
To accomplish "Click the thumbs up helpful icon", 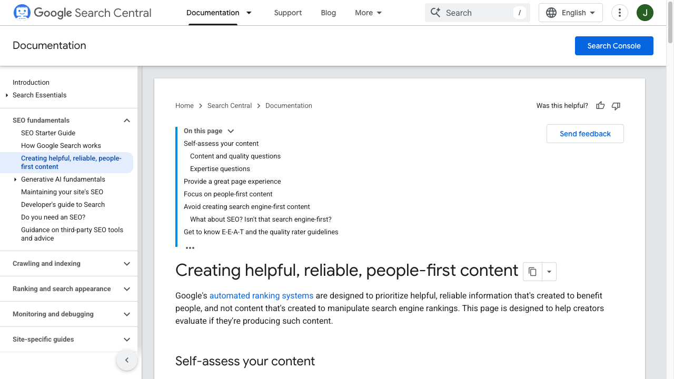I will coord(600,106).
